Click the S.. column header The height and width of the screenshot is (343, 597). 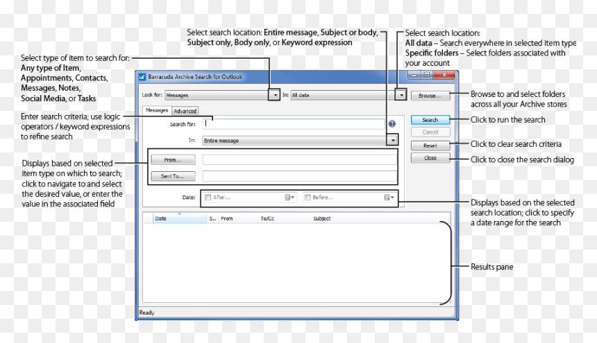[x=212, y=218]
